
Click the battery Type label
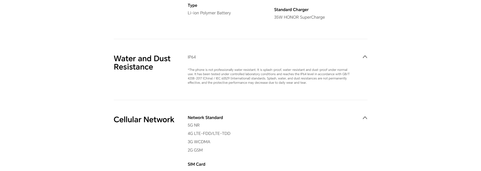[192, 5]
